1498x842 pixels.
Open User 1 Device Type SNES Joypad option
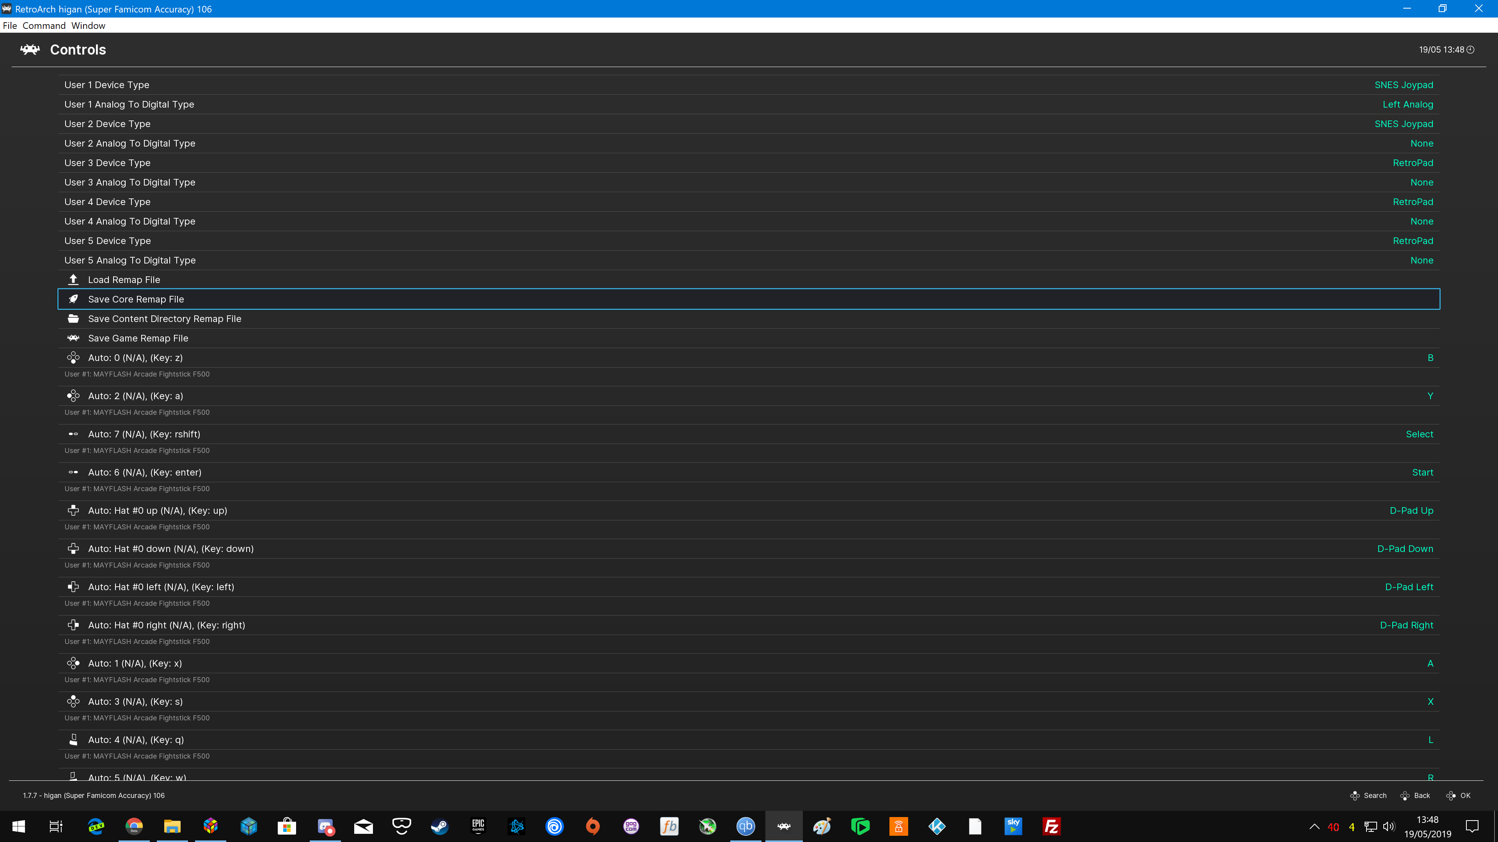tap(749, 85)
